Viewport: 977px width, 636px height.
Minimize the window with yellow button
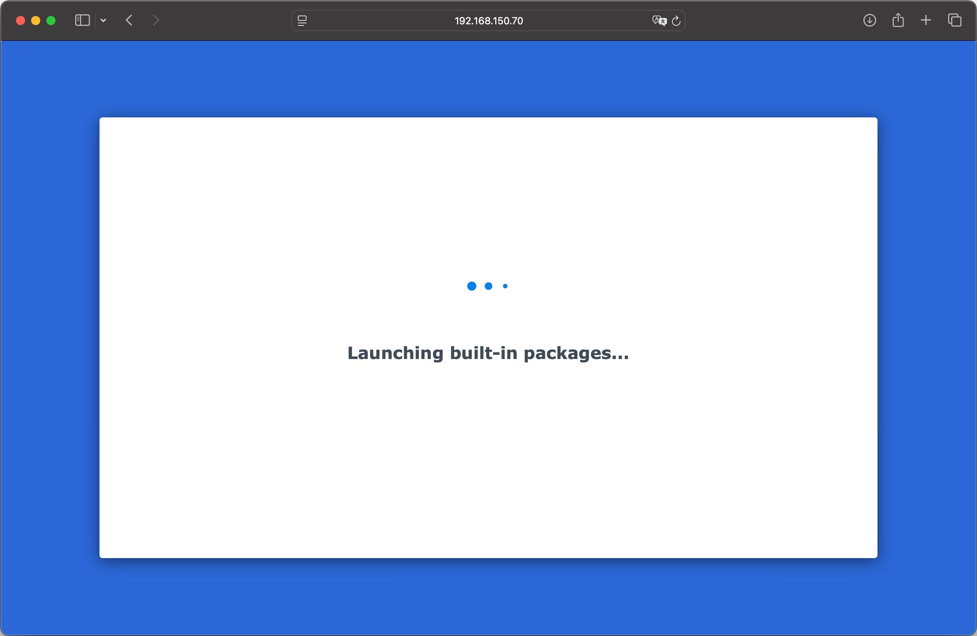coord(36,21)
